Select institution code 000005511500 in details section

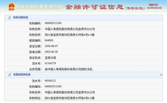pyautogui.click(x=53, y=23)
